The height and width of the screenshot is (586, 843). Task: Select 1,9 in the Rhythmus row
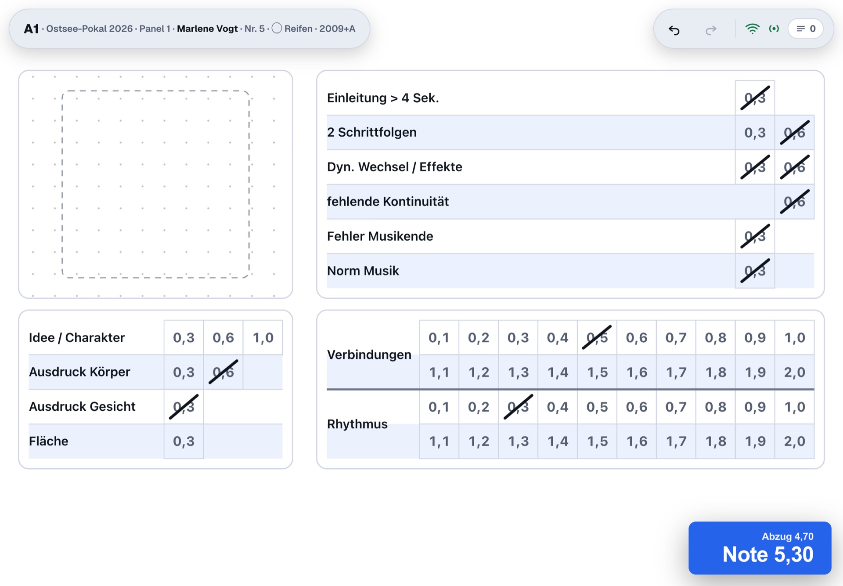point(755,441)
